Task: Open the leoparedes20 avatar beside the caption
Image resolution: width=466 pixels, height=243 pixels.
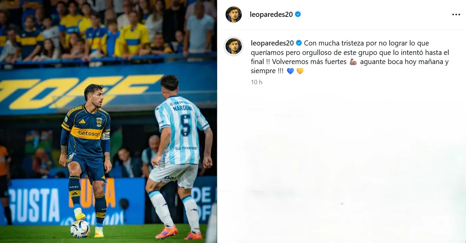Action: pos(234,46)
